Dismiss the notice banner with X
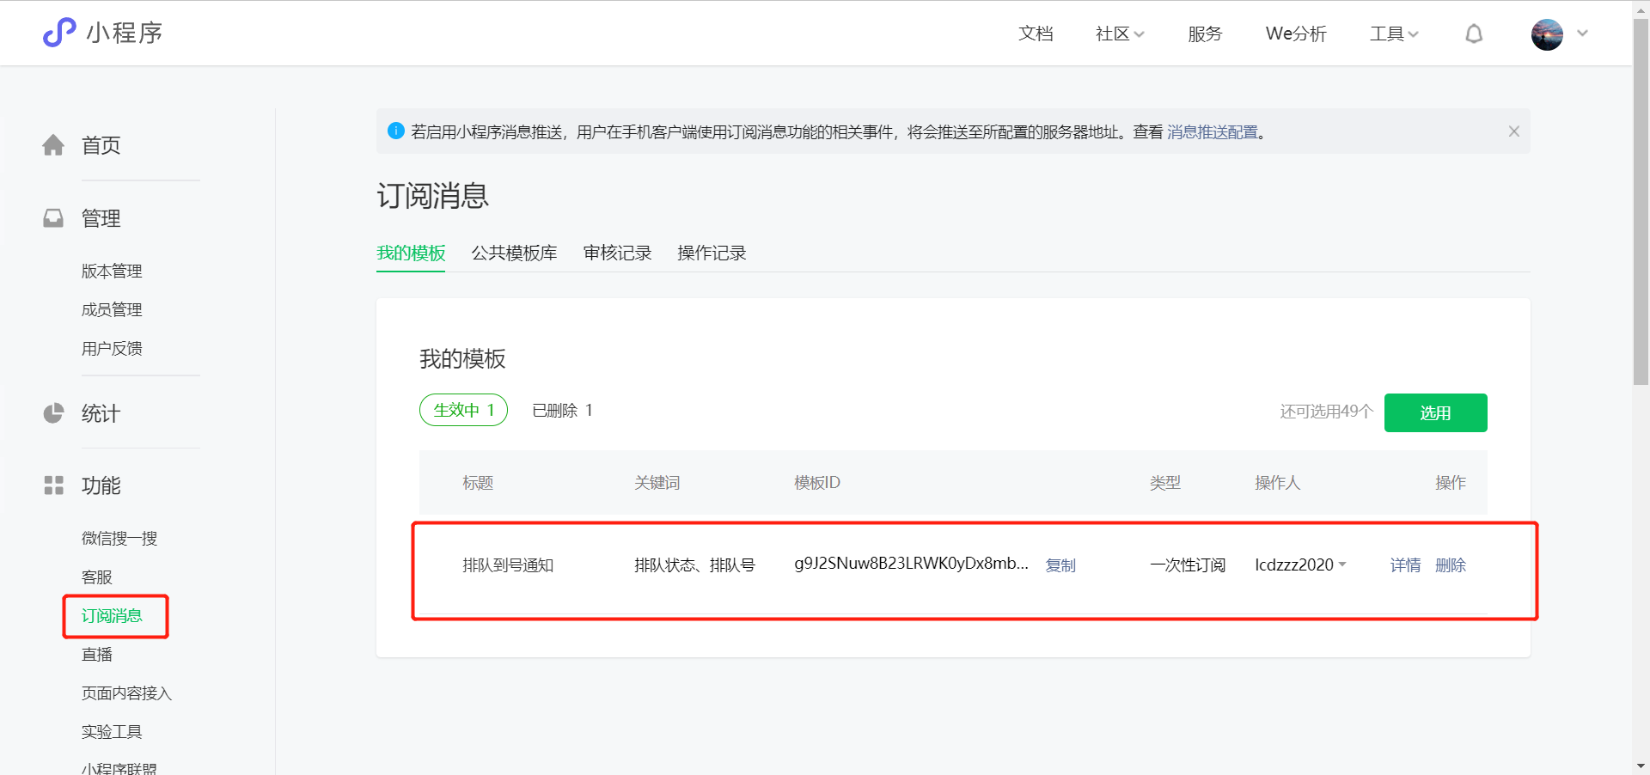 pyautogui.click(x=1514, y=131)
